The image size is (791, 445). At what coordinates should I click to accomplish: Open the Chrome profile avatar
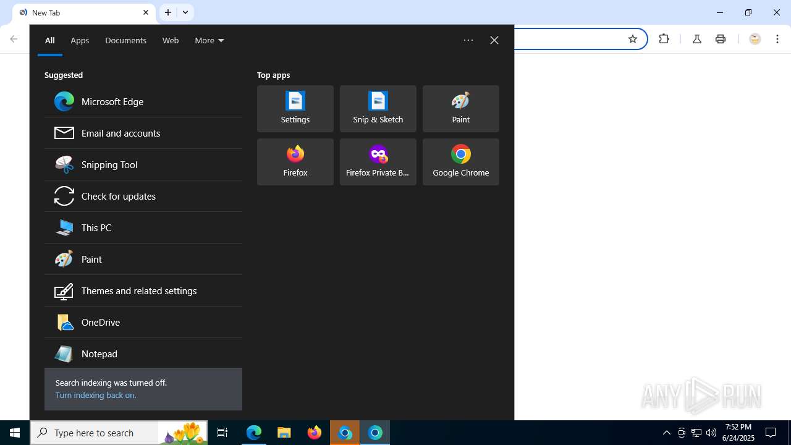(755, 39)
